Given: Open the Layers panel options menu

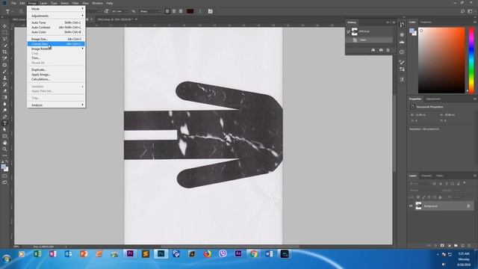Looking at the screenshot, I should [475, 176].
